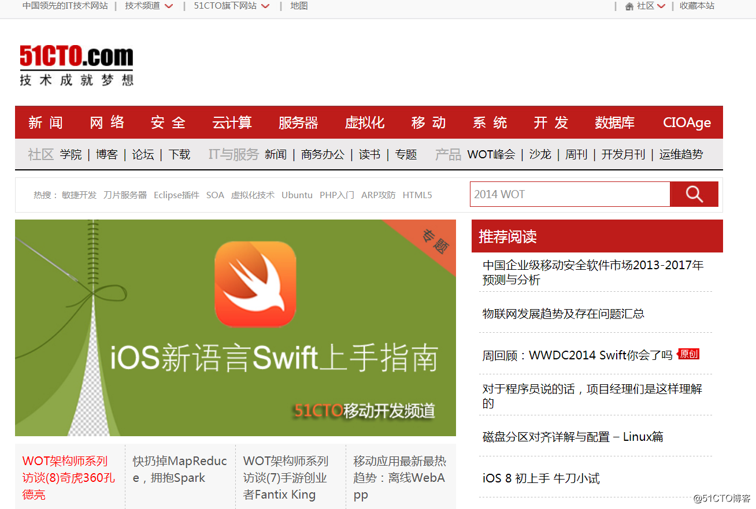
Task: Expand the 技术频道 dropdown
Action: pyautogui.click(x=149, y=6)
